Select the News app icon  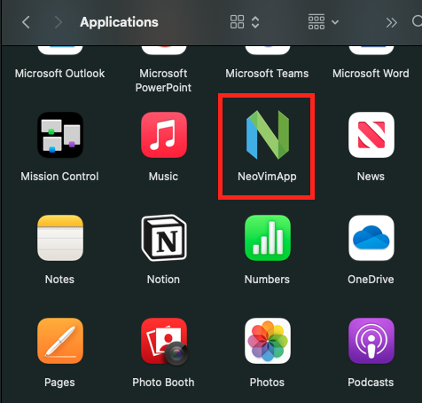371,135
